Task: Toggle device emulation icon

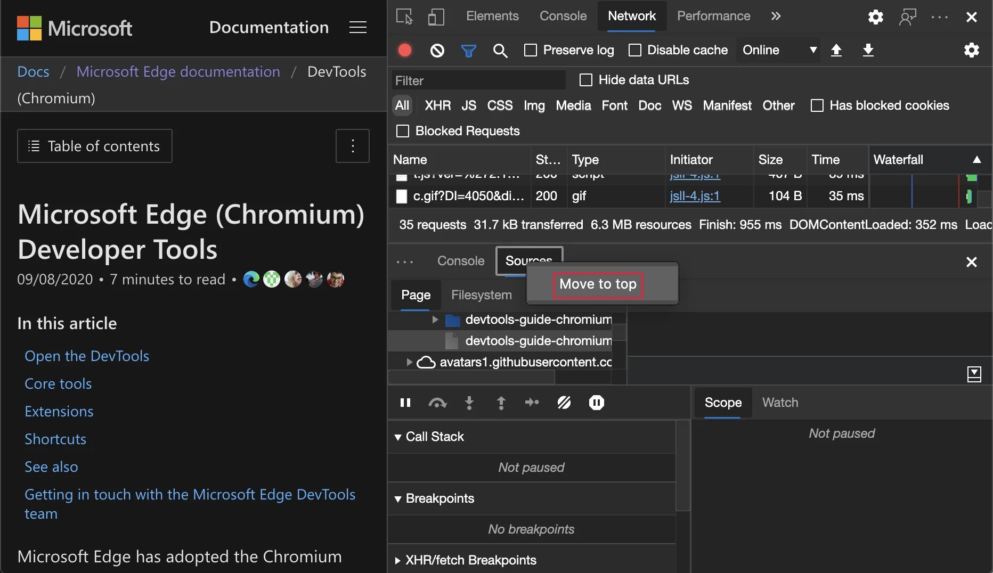Action: pos(436,17)
